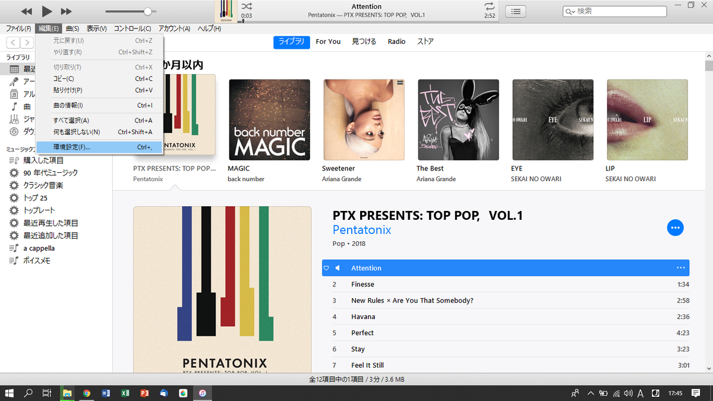Open the 最近再生した項目 playlist
Viewport: 713px width, 401px height.
click(x=51, y=223)
